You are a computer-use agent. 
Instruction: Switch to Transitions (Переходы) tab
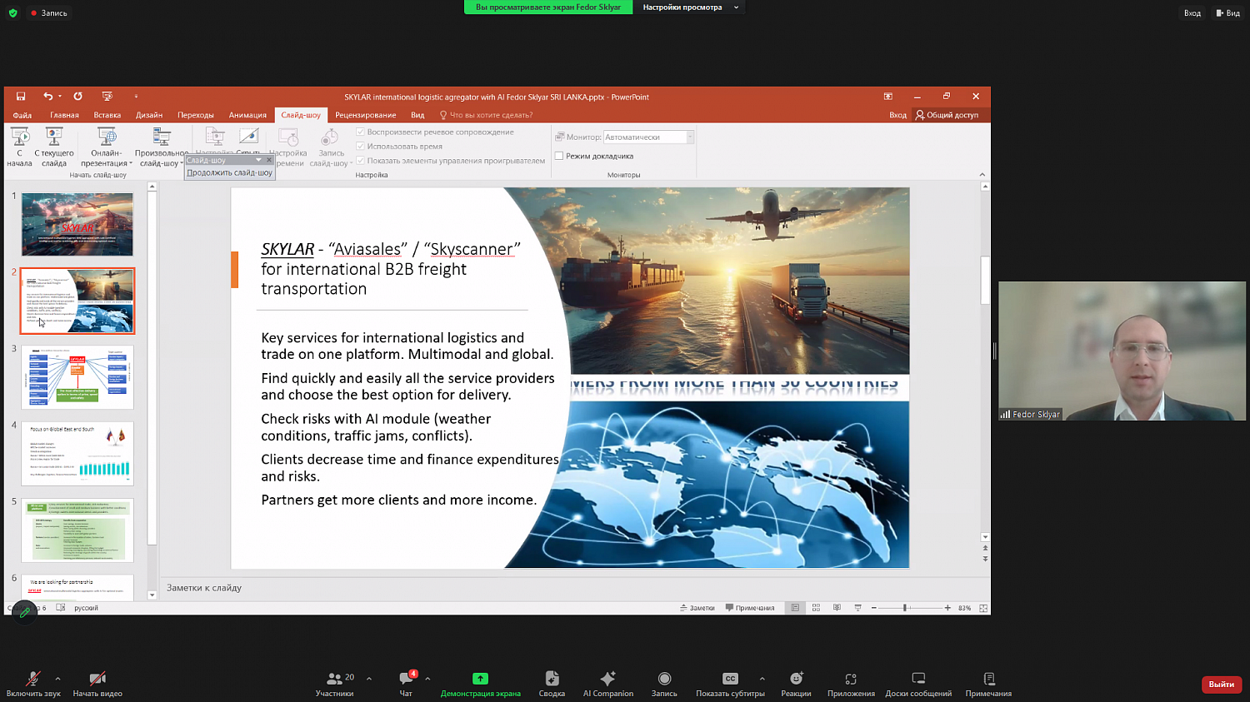196,115
